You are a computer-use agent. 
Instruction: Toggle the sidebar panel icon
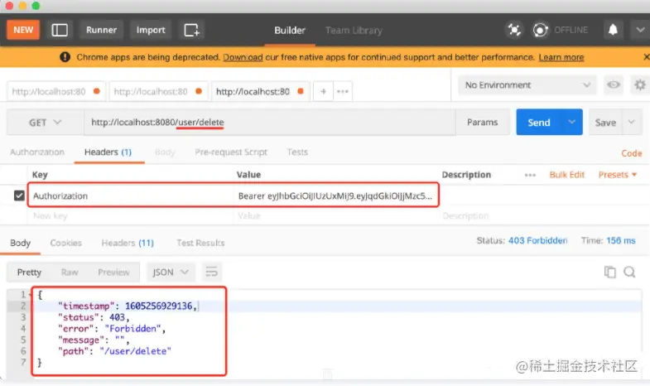tap(60, 30)
